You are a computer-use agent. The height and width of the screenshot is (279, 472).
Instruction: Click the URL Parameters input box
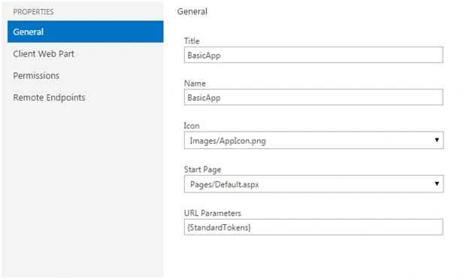[313, 227]
